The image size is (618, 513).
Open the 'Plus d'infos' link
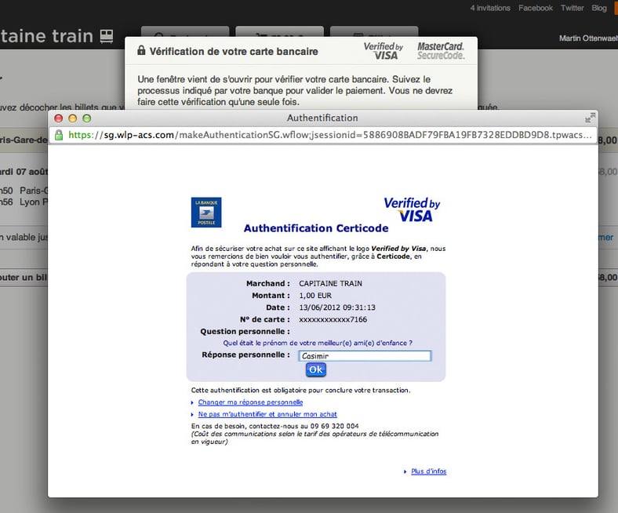429,471
